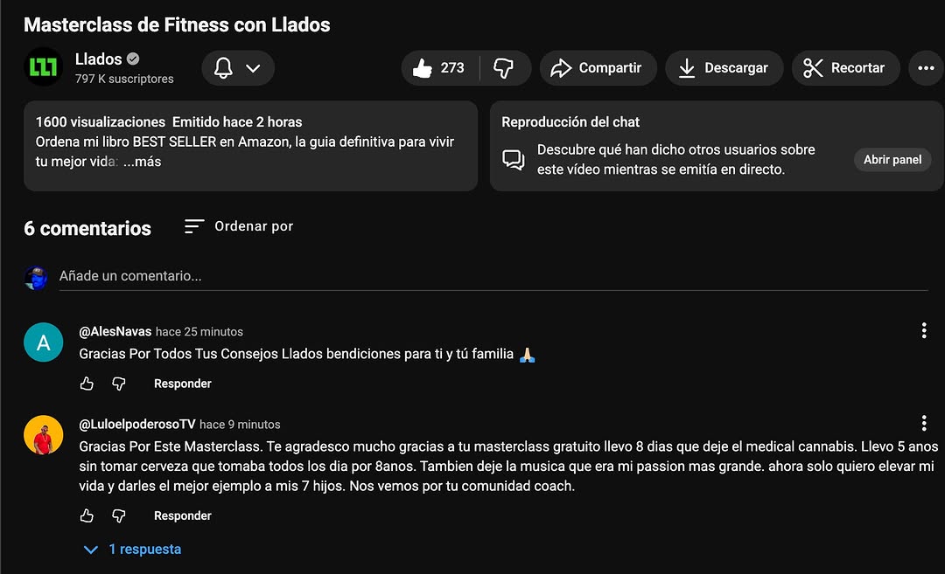Open more actions menu beside Recortar
Screen dimensions: 945x574
coord(926,68)
